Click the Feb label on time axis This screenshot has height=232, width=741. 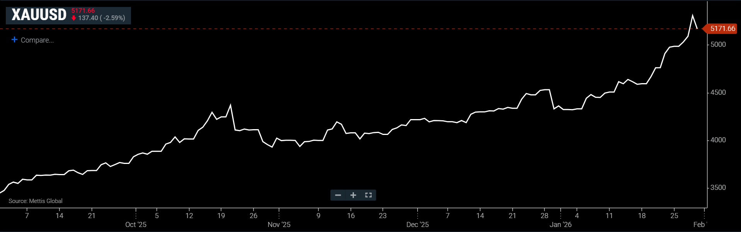[699, 225]
